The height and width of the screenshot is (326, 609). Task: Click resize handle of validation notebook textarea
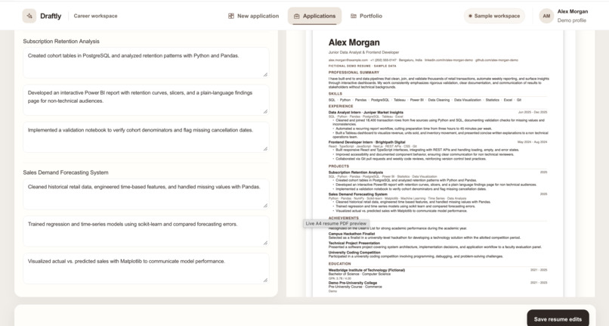[x=265, y=148]
